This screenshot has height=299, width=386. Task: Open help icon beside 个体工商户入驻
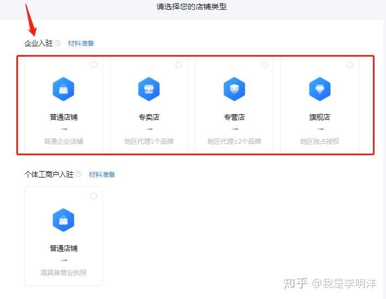[78, 174]
